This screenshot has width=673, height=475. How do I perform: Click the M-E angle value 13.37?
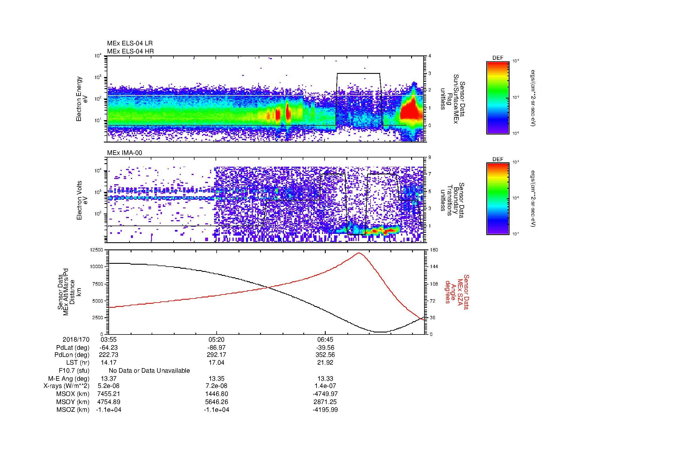click(109, 379)
